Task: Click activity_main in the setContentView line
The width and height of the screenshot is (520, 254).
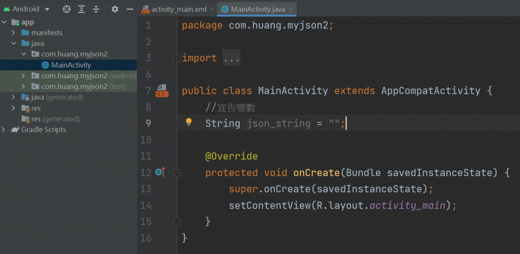Action: click(x=408, y=206)
